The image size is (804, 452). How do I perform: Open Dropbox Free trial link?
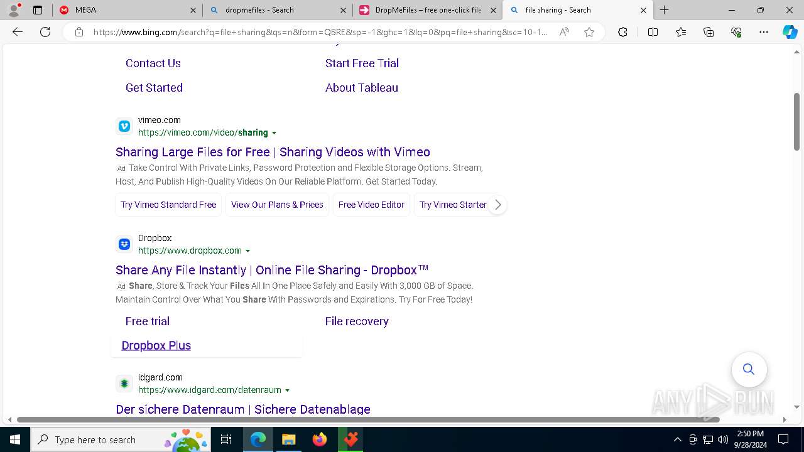tap(148, 321)
